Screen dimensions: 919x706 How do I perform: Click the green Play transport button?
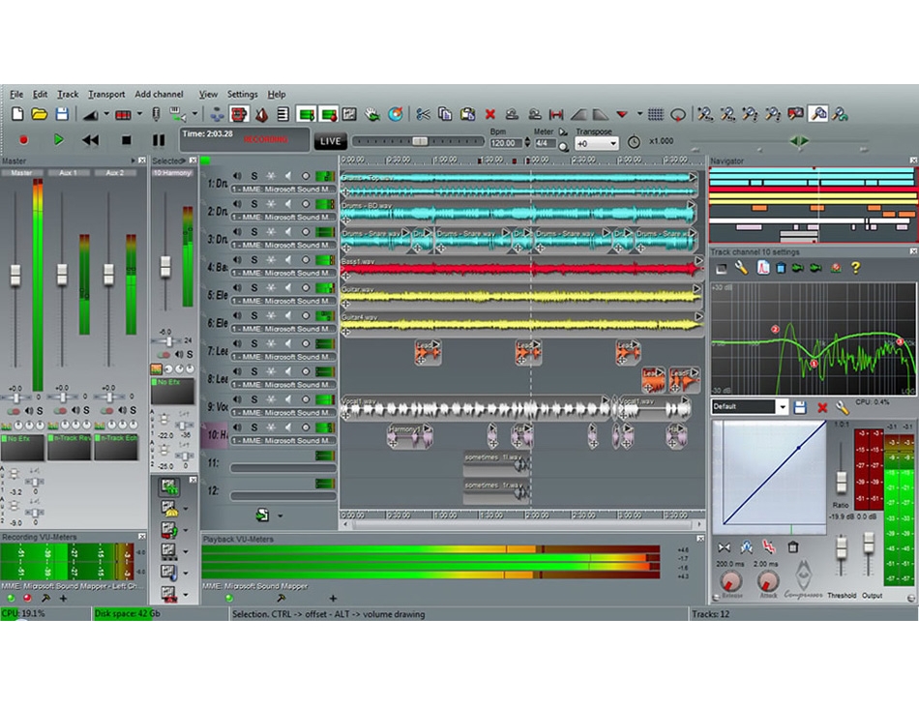[x=58, y=140]
